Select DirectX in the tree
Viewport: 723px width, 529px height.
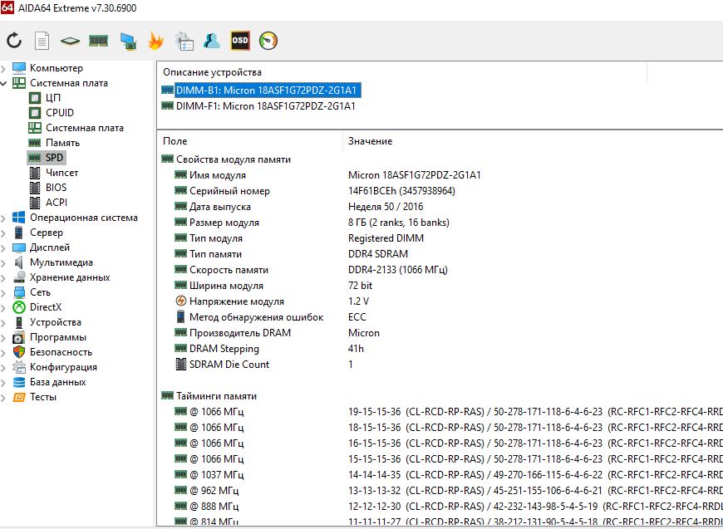[x=46, y=307]
